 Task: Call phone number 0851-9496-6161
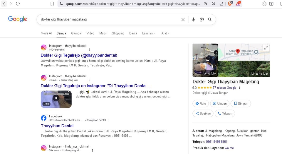(x=216, y=142)
